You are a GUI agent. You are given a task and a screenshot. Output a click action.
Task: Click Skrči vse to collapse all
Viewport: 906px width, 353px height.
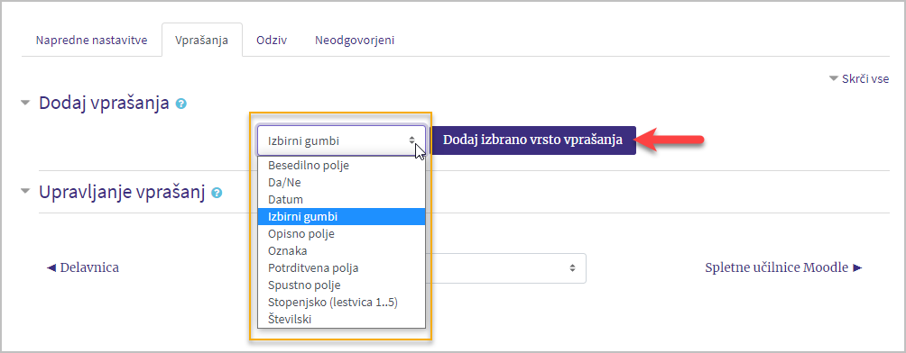(x=859, y=79)
